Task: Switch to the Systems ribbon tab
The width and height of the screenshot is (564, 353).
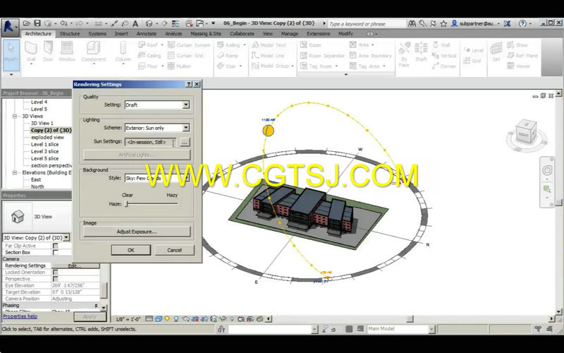Action: 97,33
